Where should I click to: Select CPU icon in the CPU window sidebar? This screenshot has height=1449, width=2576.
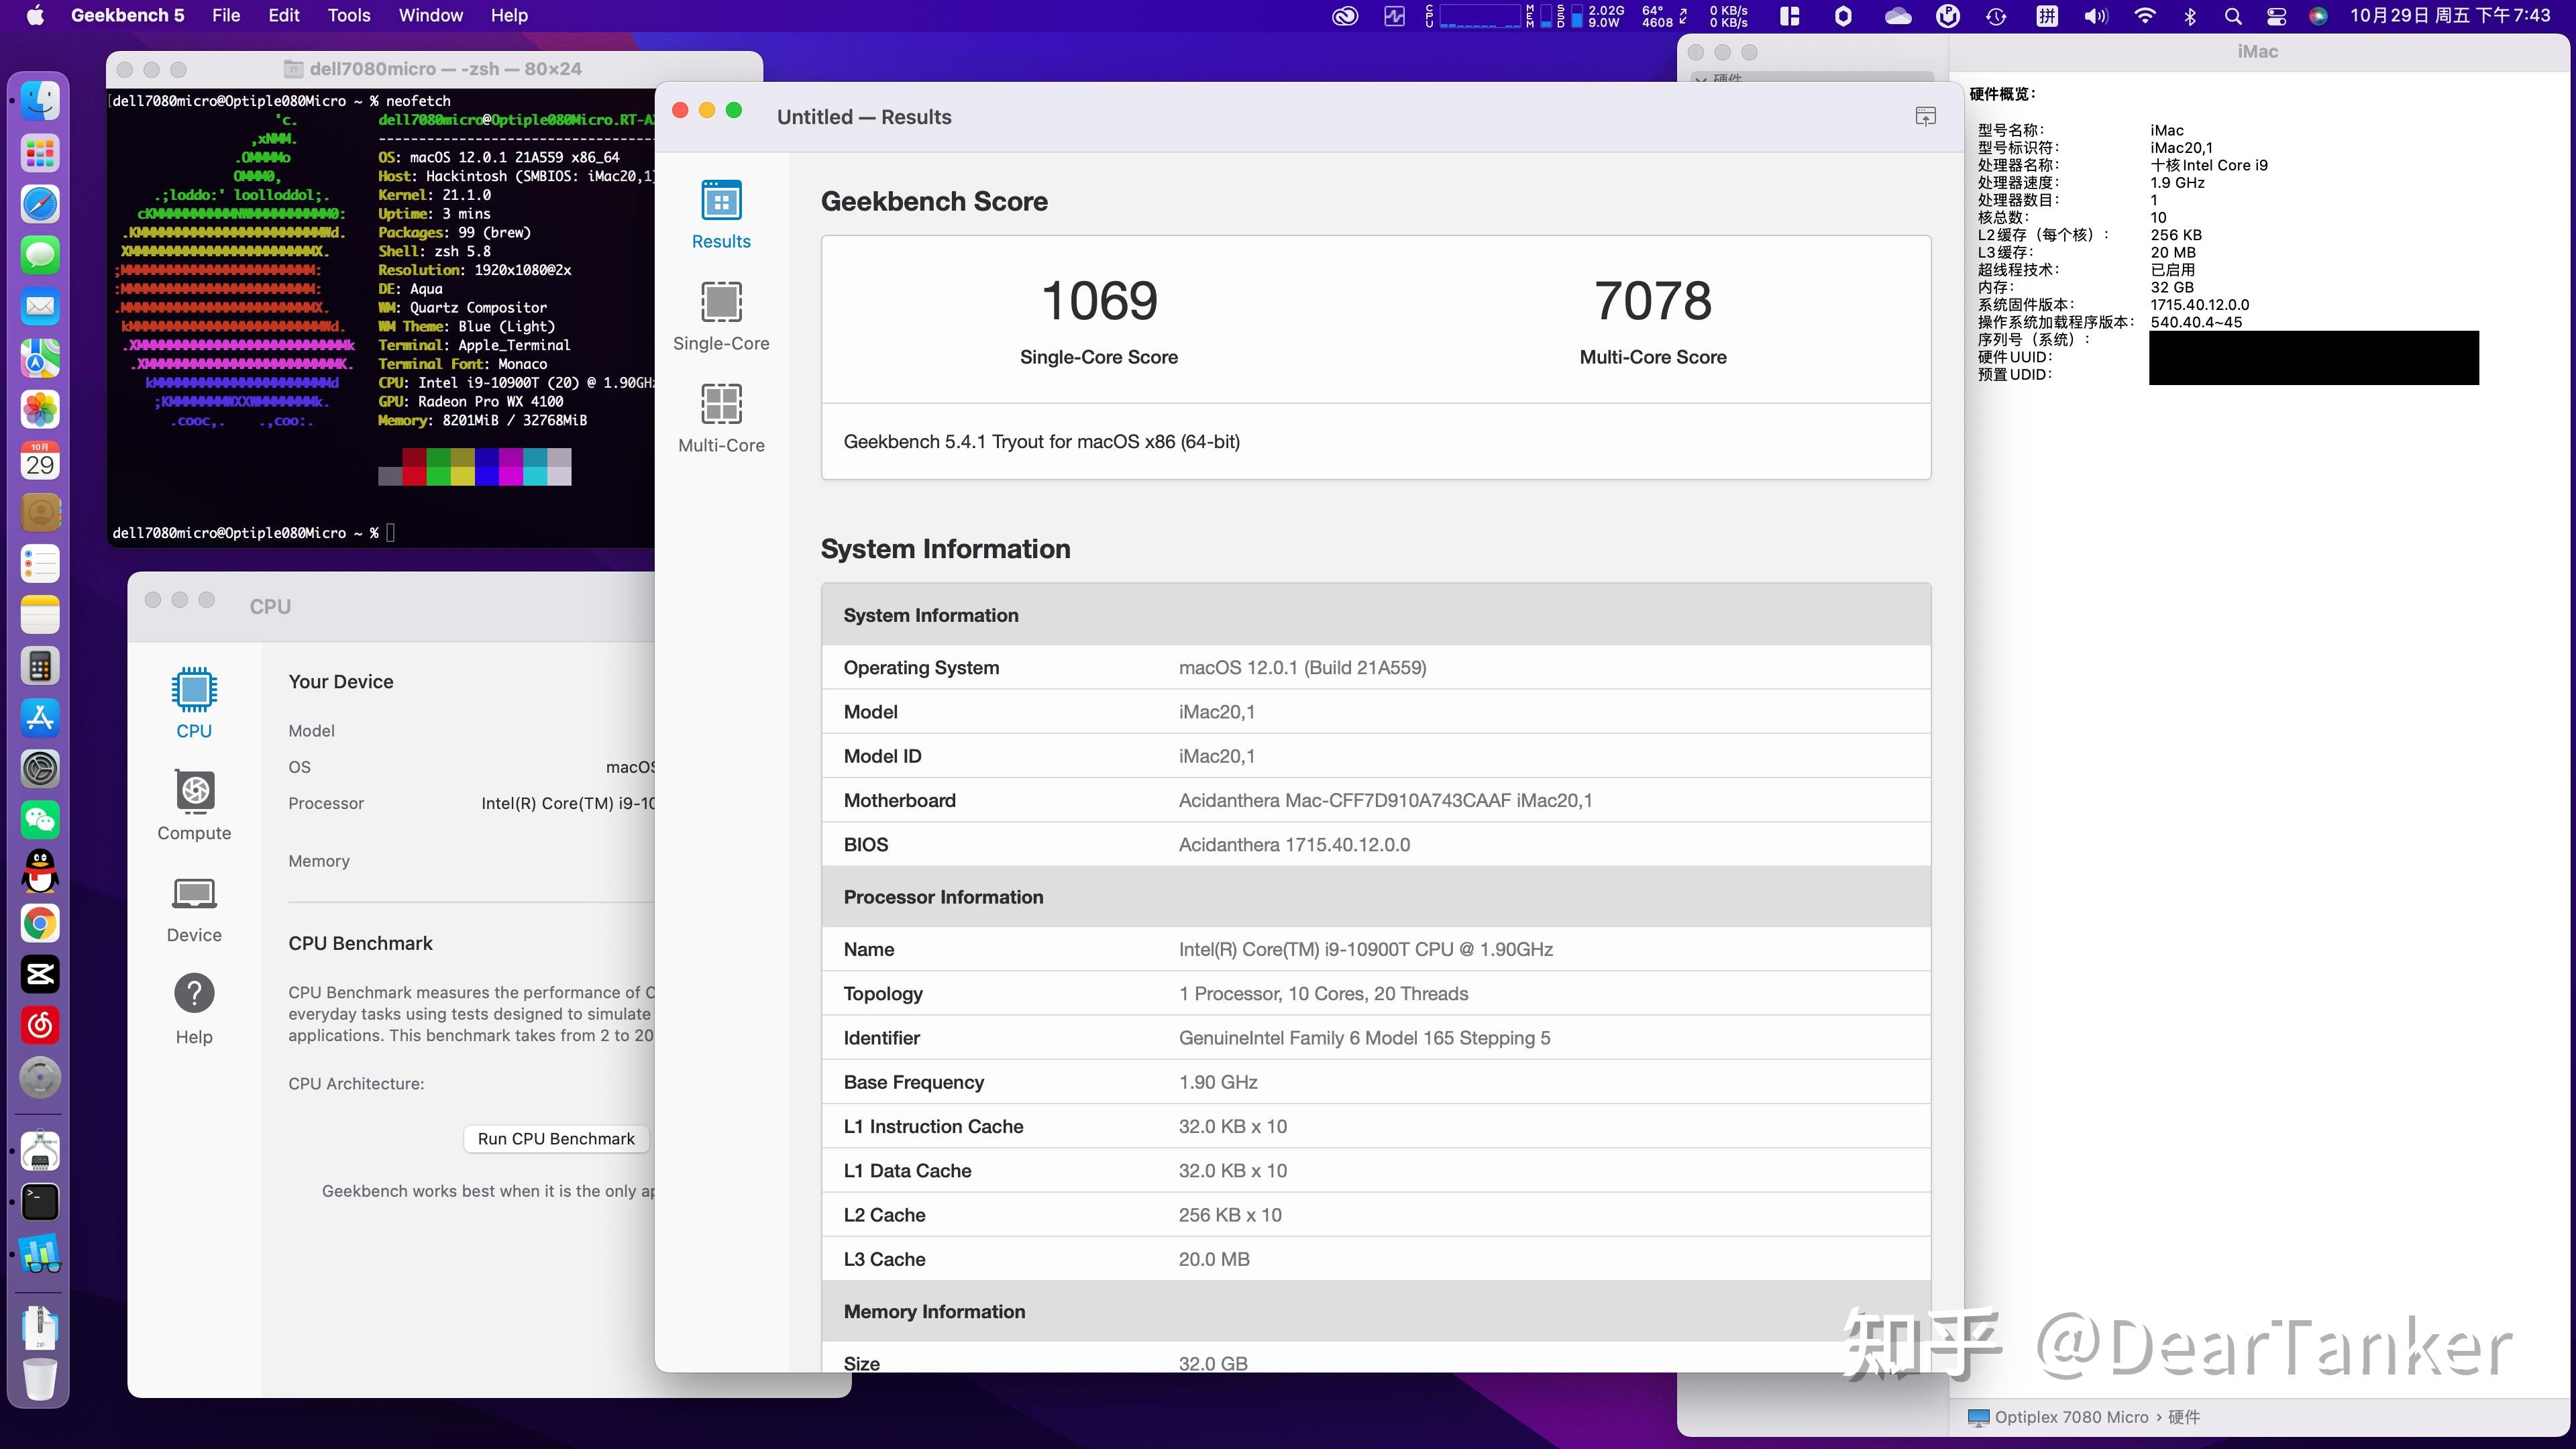(x=194, y=703)
